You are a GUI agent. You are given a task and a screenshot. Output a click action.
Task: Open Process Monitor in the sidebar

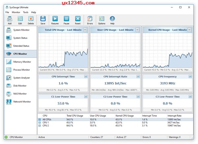(20, 70)
